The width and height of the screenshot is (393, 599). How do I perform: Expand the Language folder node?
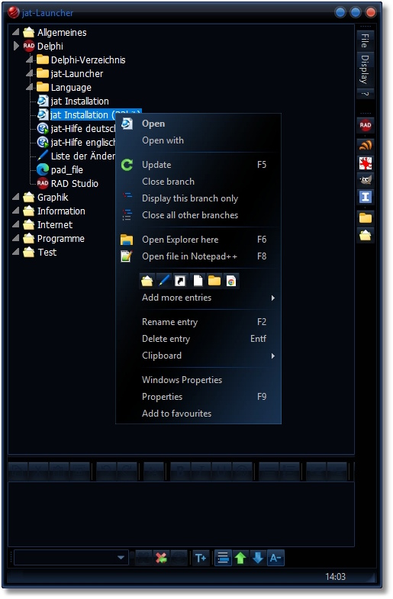(x=30, y=87)
